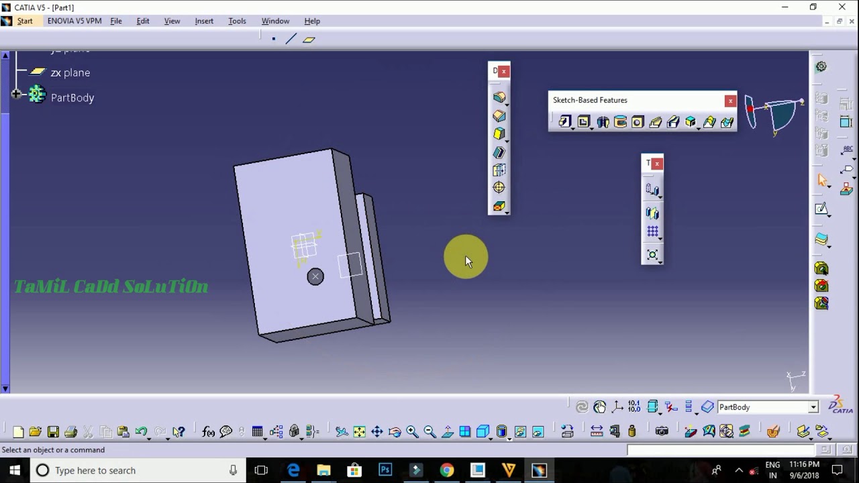This screenshot has width=859, height=483.
Task: Open the Capture camera tool
Action: click(x=662, y=431)
